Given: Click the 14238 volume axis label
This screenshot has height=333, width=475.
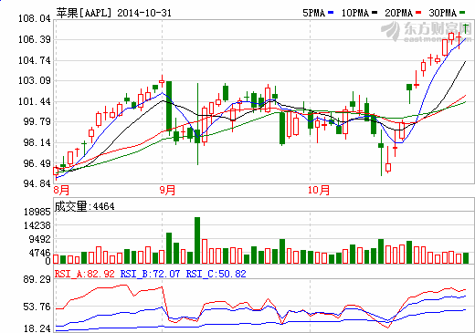Looking at the screenshot, I should [37, 225].
